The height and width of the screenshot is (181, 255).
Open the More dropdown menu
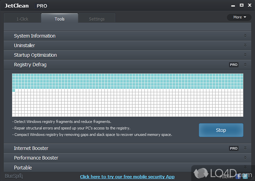pos(239,17)
